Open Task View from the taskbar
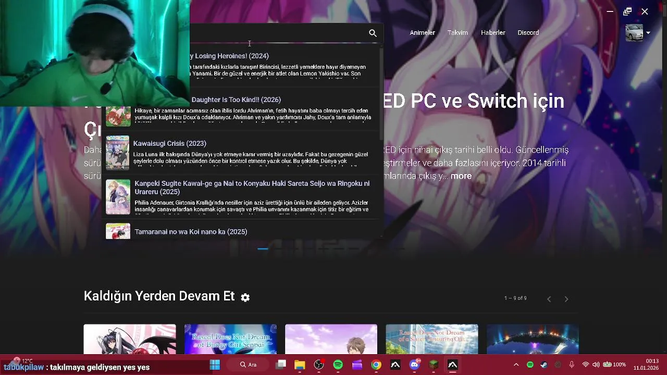The height and width of the screenshot is (375, 667). pos(281,365)
